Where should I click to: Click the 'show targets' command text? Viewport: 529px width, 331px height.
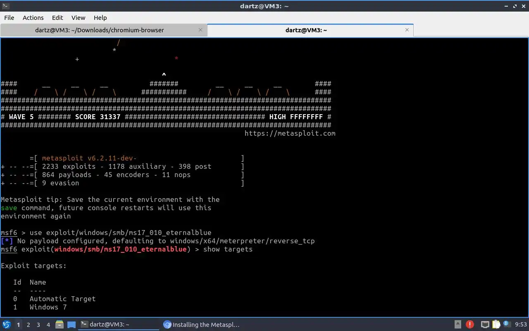(228, 249)
